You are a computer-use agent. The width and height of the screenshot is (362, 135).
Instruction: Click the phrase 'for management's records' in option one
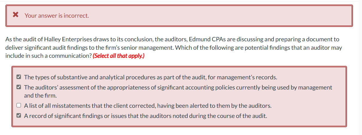247,77
